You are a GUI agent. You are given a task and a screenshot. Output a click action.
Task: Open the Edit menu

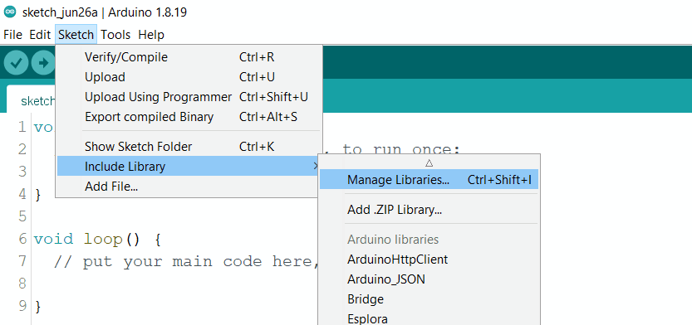[40, 34]
